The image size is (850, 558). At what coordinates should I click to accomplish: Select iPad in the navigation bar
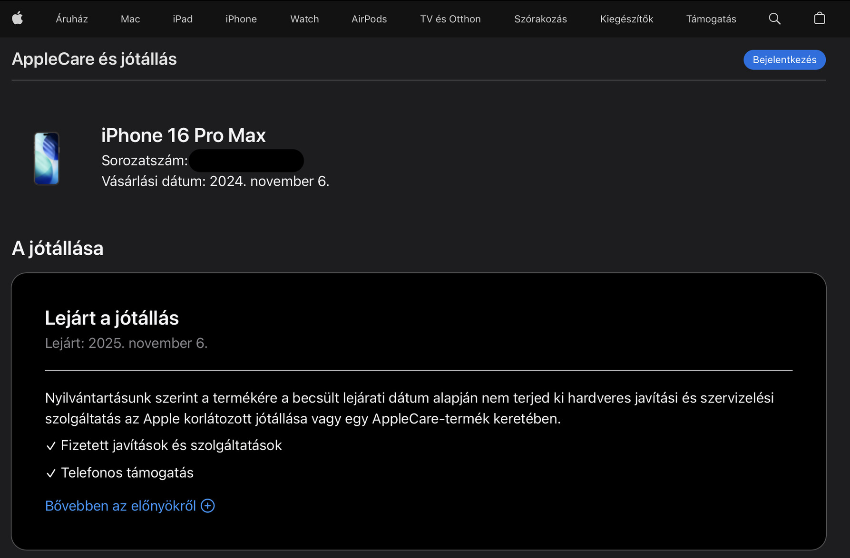tap(183, 19)
